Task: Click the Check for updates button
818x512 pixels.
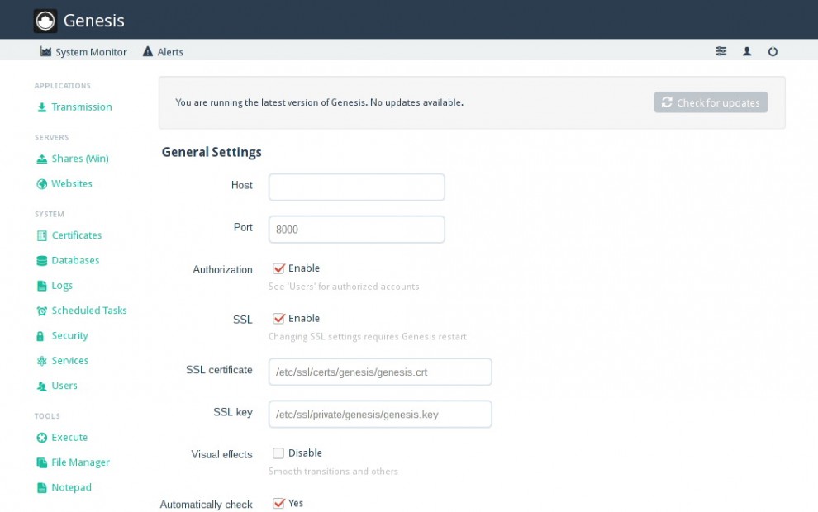Action: (x=711, y=102)
